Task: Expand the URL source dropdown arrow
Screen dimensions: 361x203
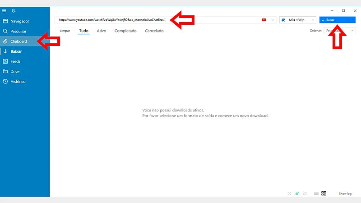Action: coord(273,20)
